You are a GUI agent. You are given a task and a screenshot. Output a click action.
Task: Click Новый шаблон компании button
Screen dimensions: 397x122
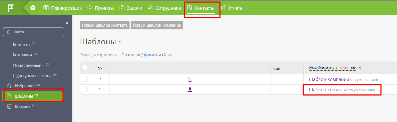pyautogui.click(x=157, y=25)
